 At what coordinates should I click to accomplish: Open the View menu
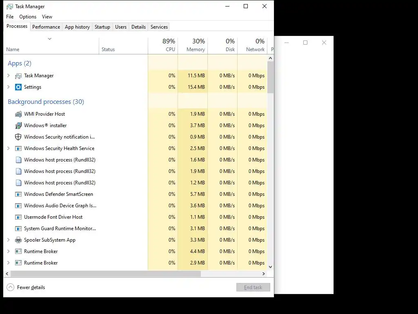click(x=47, y=16)
